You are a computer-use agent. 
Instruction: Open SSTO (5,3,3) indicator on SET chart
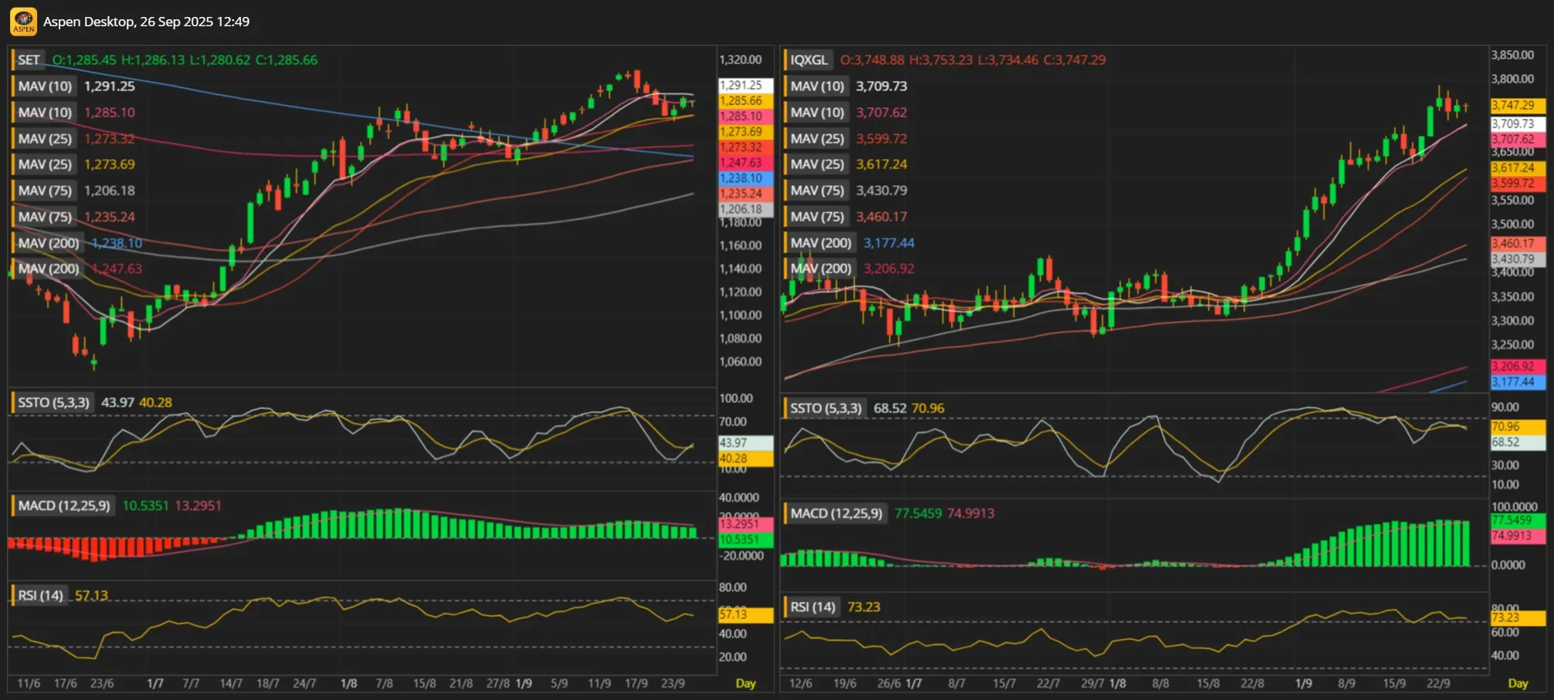pos(53,403)
